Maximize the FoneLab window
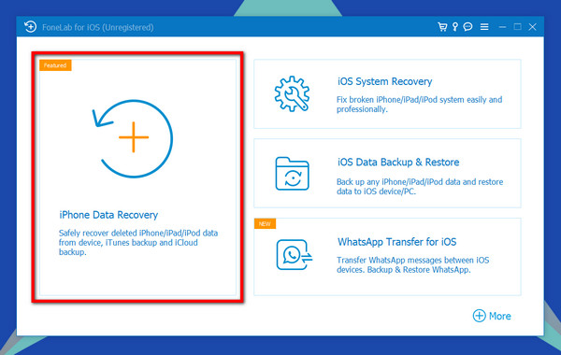 pos(517,27)
